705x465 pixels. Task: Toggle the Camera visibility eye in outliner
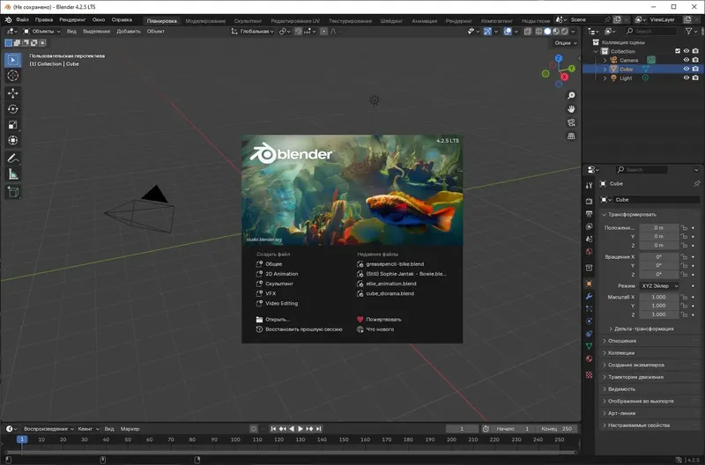(686, 60)
